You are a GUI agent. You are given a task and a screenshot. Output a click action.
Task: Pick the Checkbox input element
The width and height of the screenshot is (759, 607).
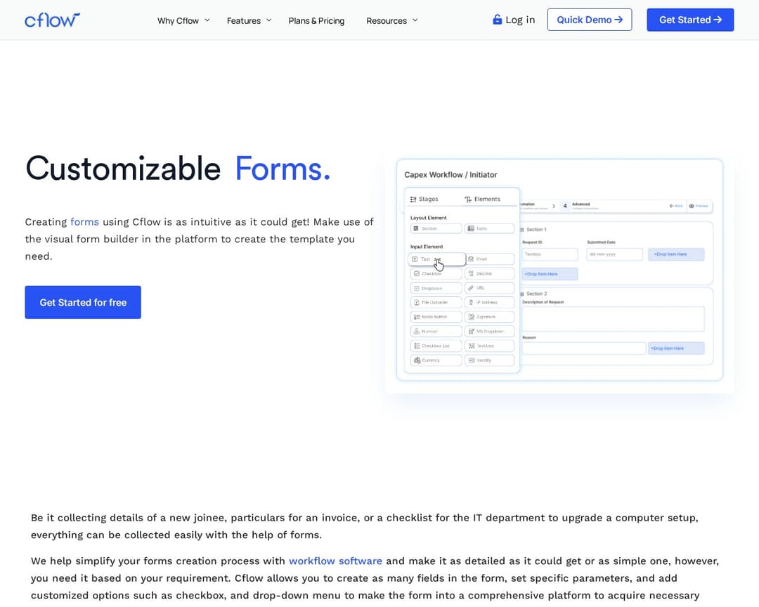436,273
